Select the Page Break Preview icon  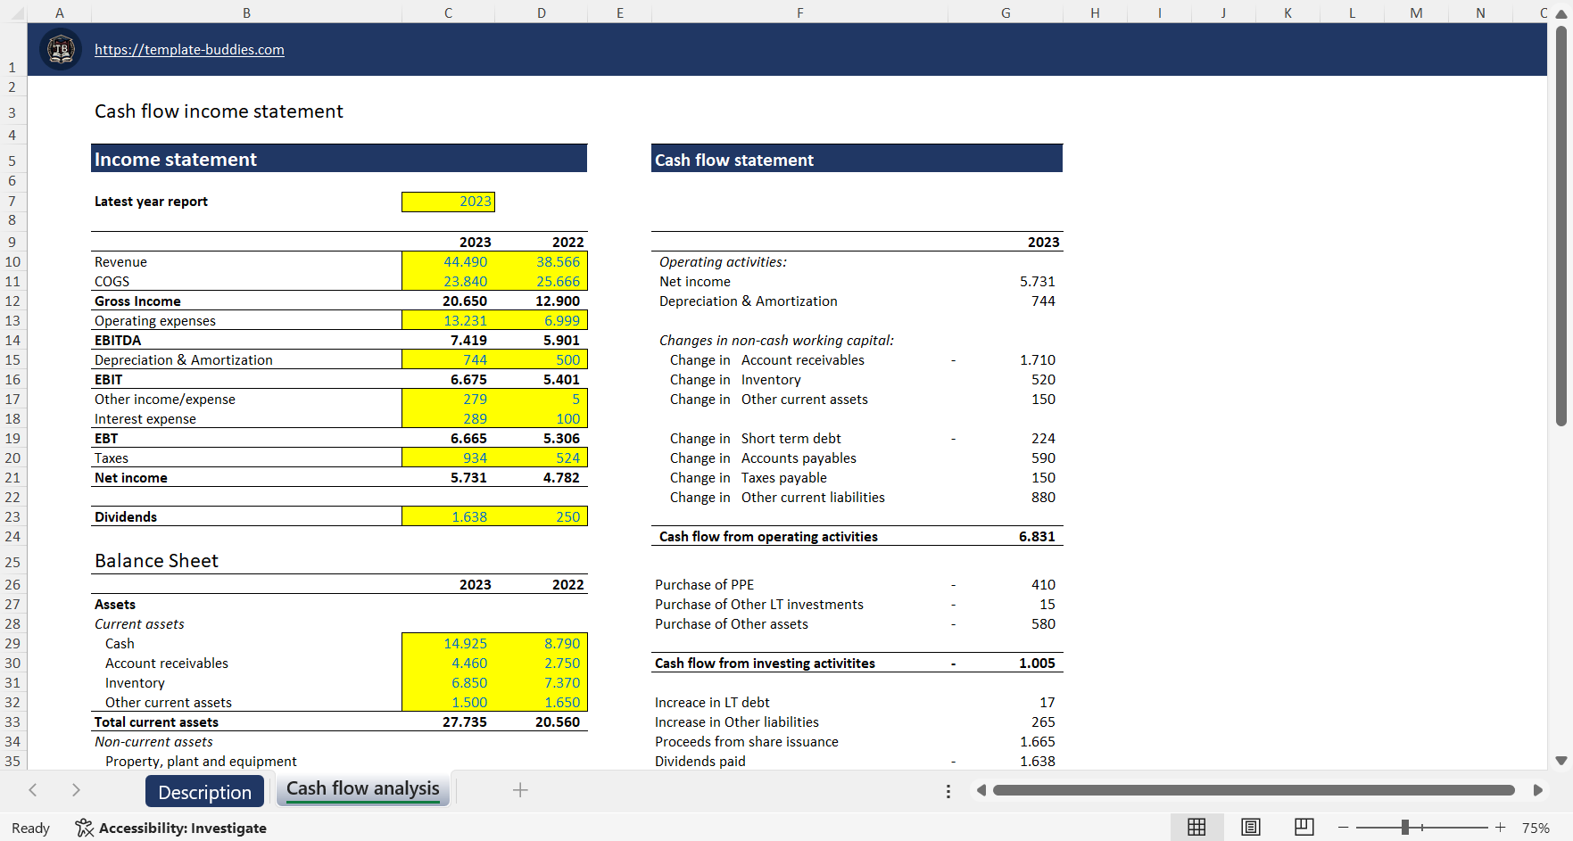pyautogui.click(x=1304, y=827)
